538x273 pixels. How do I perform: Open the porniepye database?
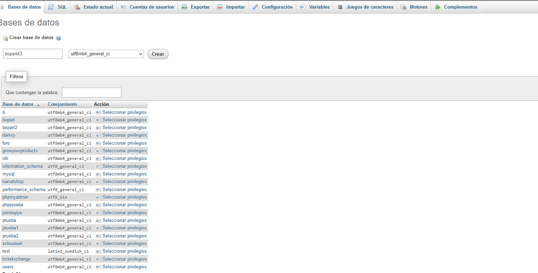[12, 212]
